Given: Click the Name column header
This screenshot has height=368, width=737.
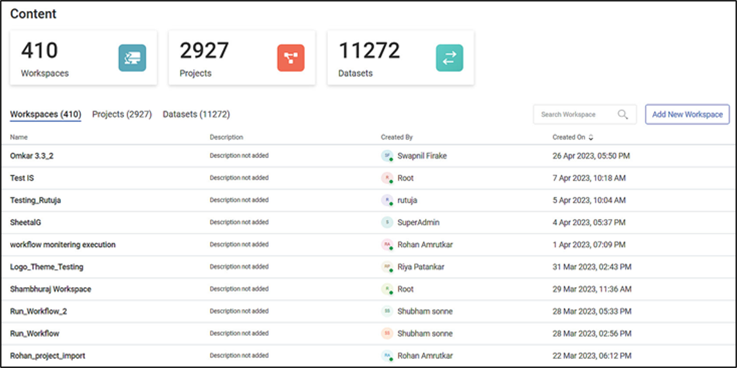Looking at the screenshot, I should tap(19, 137).
